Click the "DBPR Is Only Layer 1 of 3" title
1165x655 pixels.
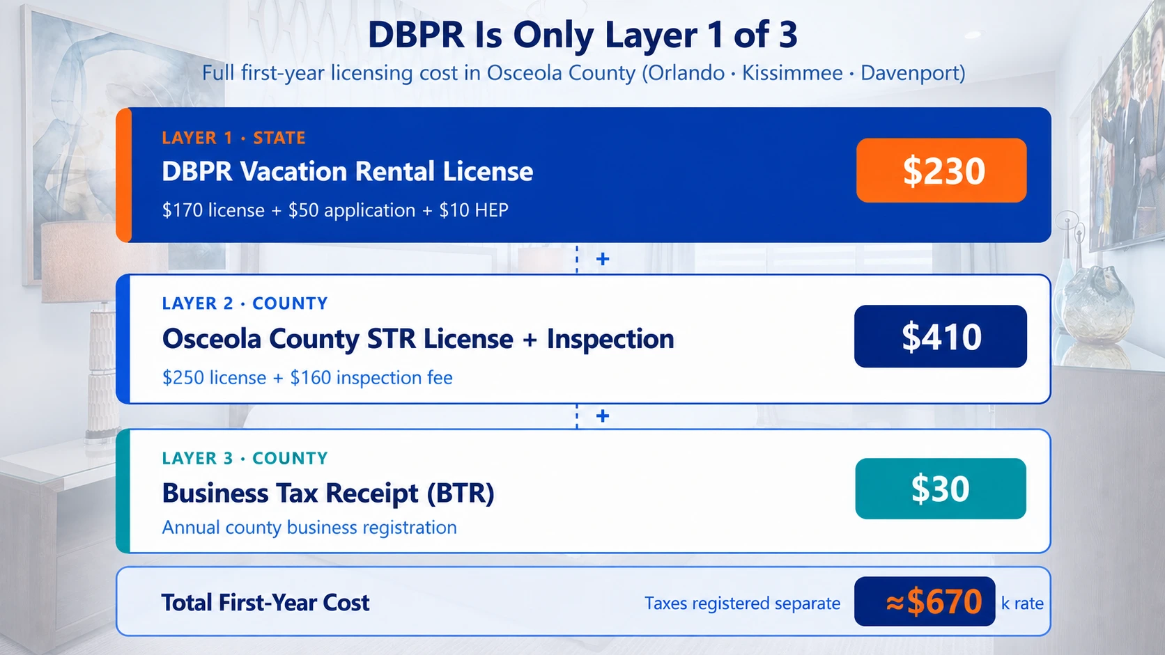pyautogui.click(x=582, y=35)
